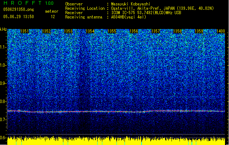The height and width of the screenshot is (145, 229).
Task: Click the meteor count value 12
Action: [x=53, y=17]
